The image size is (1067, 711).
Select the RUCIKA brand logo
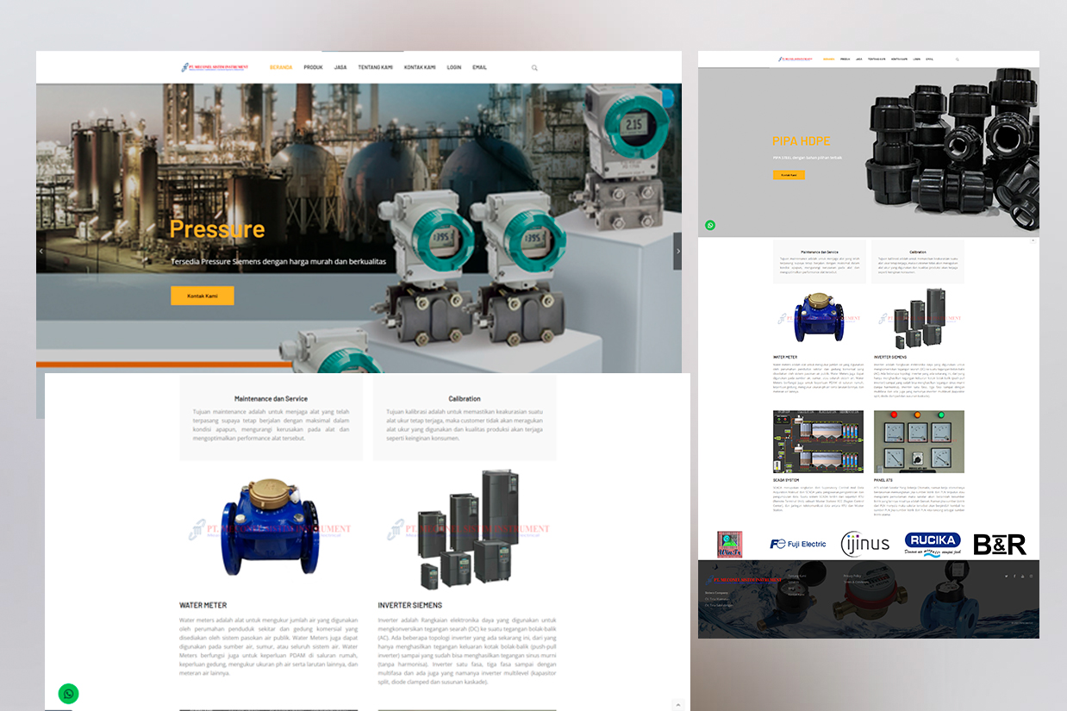(933, 544)
